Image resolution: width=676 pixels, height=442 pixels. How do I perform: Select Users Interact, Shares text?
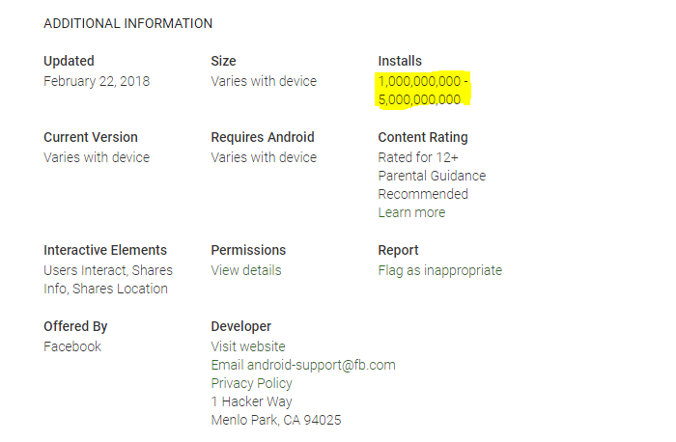pos(108,270)
